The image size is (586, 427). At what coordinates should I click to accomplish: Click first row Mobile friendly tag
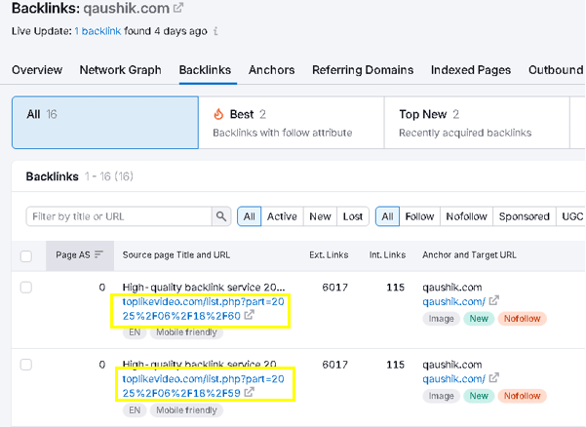pos(186,332)
